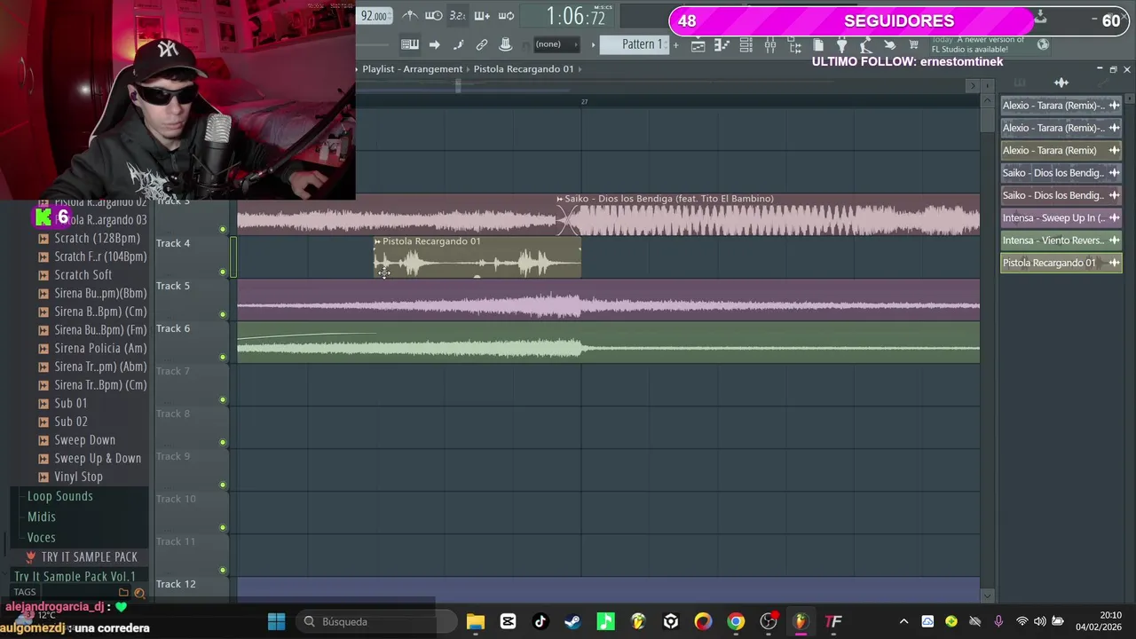The width and height of the screenshot is (1136, 639).
Task: Open the Mixer view icon
Action: [x=769, y=44]
